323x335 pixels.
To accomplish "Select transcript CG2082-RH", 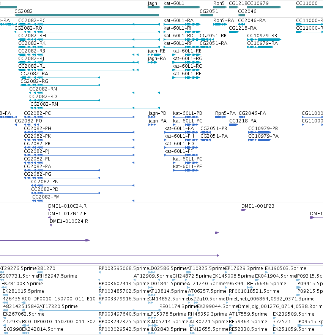I will [x=32, y=36].
